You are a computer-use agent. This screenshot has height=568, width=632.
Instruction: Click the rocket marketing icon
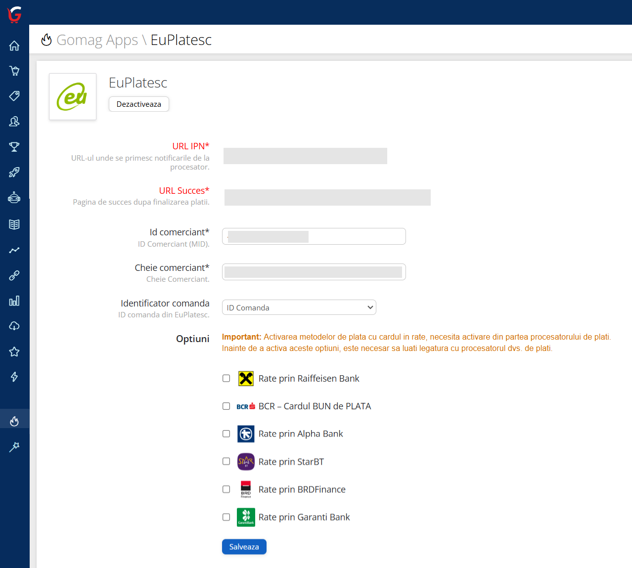click(x=14, y=173)
